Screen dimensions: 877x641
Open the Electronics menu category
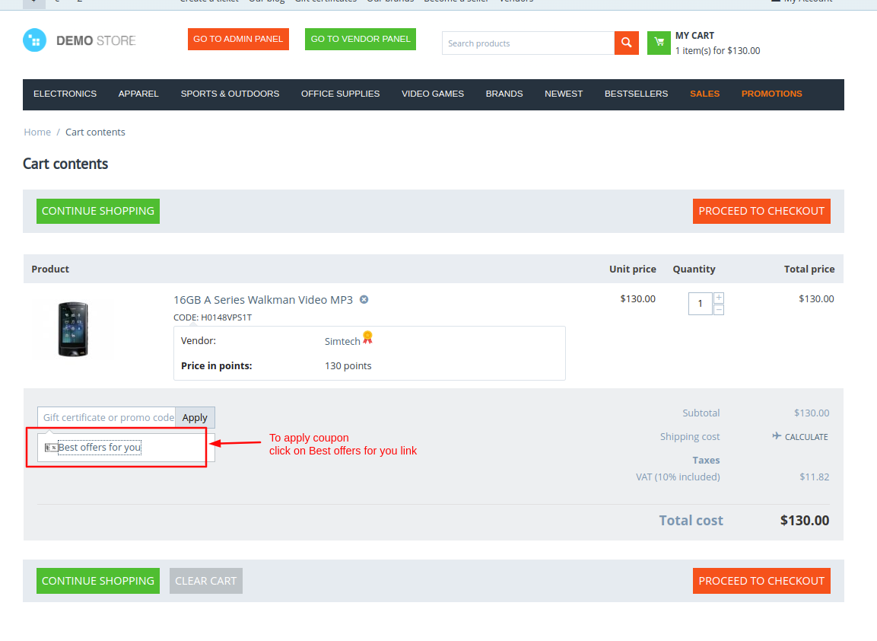point(65,94)
